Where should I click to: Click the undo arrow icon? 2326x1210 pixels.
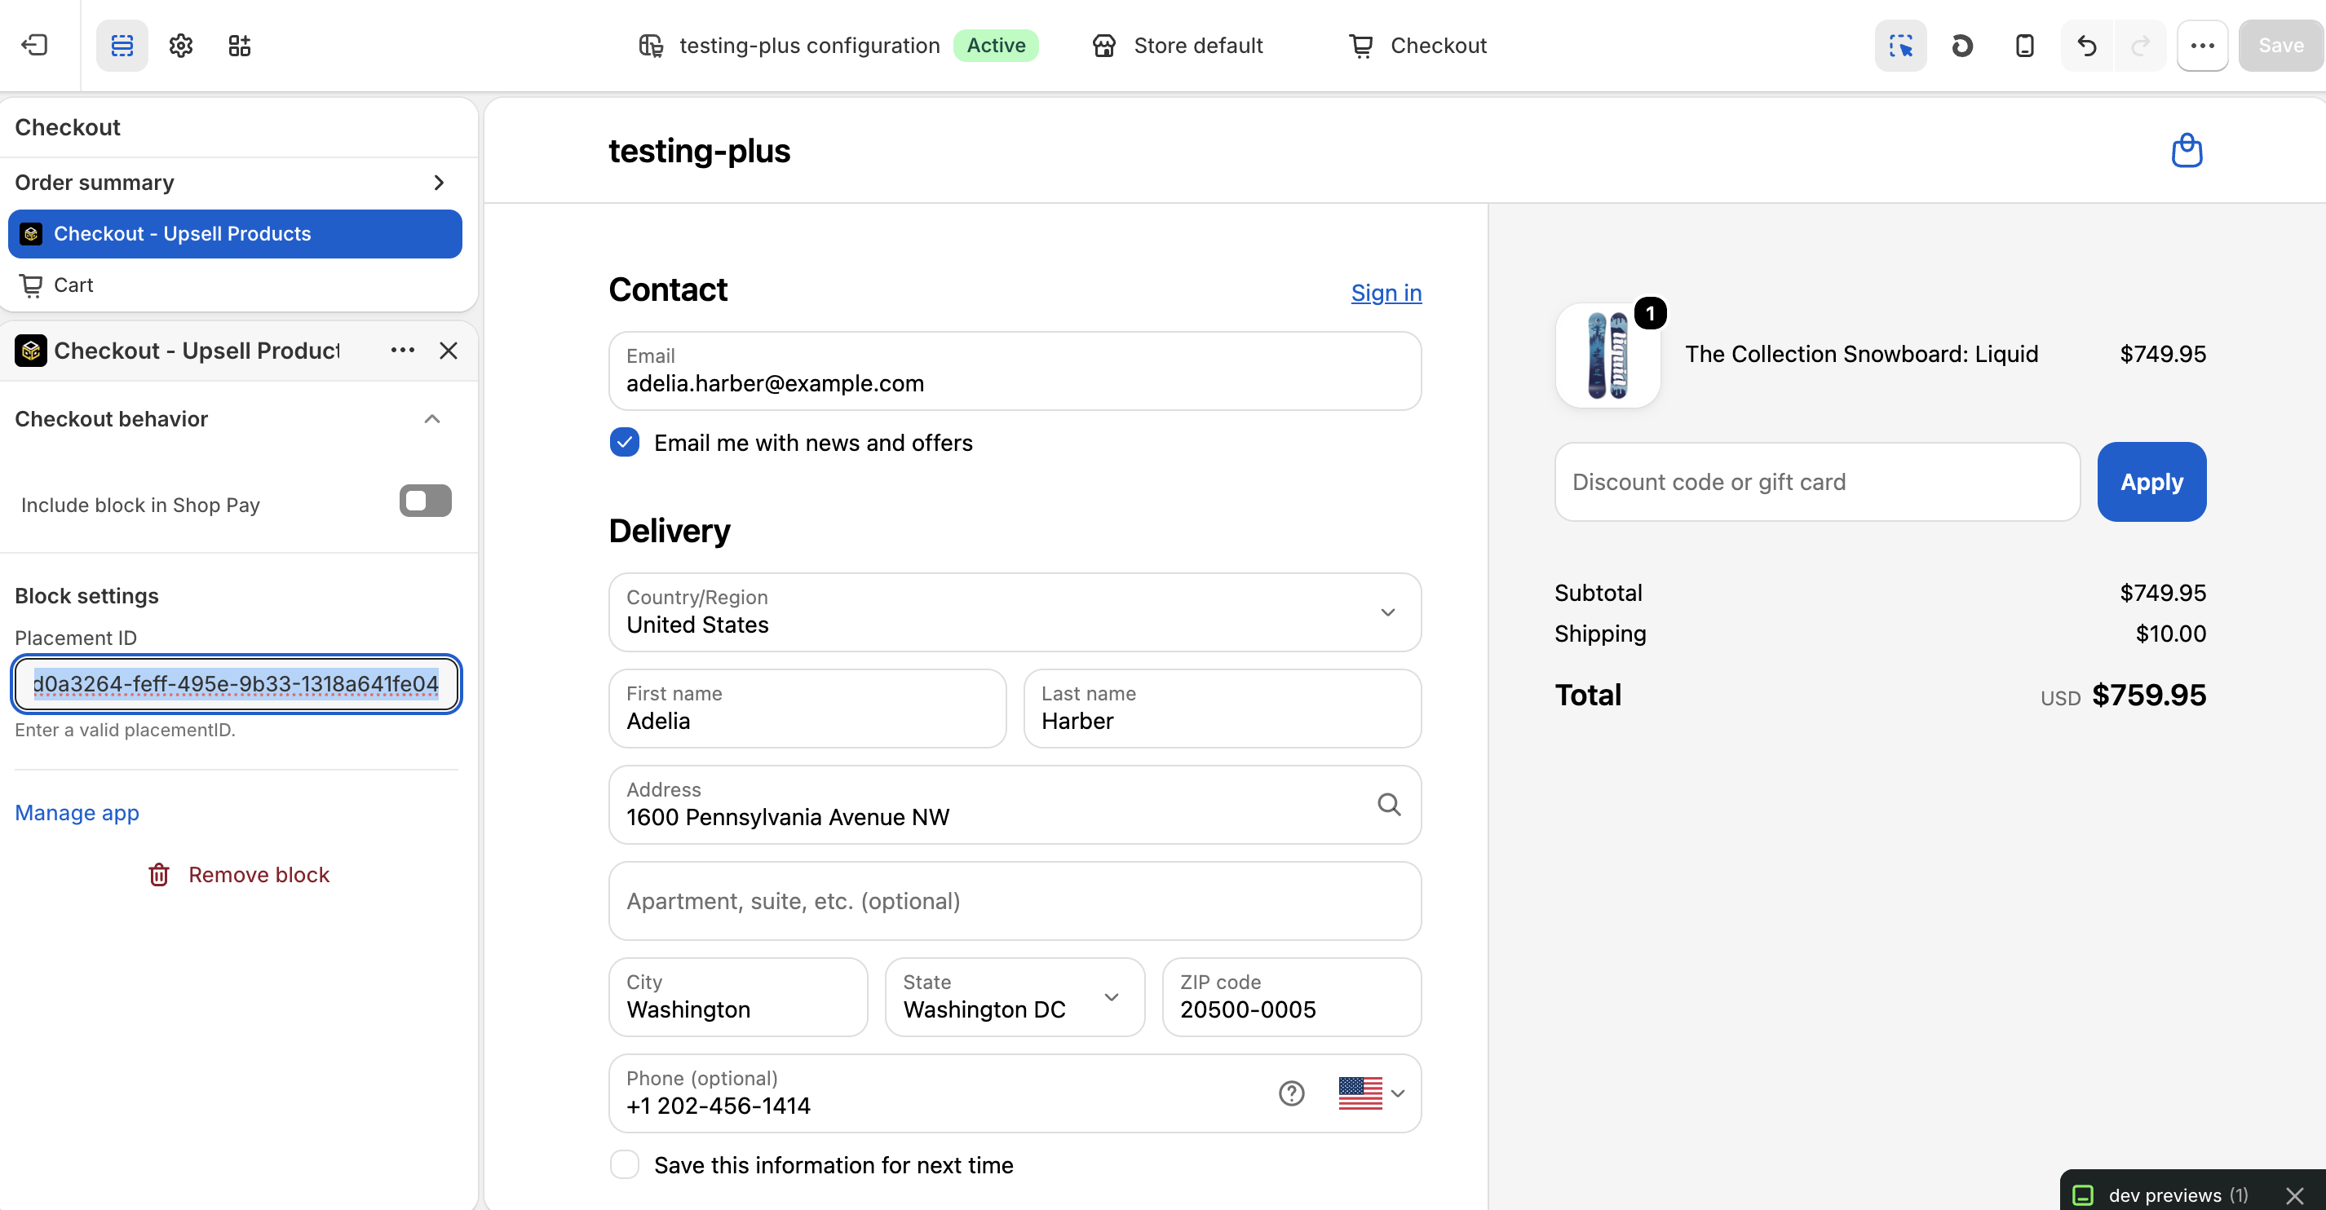(x=2087, y=45)
